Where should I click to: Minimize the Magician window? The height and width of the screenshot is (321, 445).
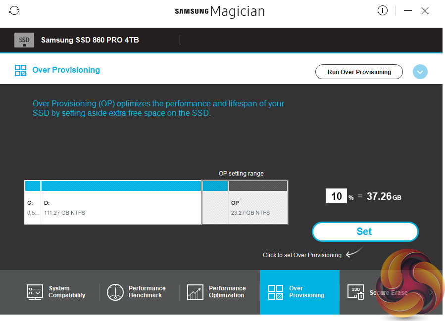(x=408, y=11)
